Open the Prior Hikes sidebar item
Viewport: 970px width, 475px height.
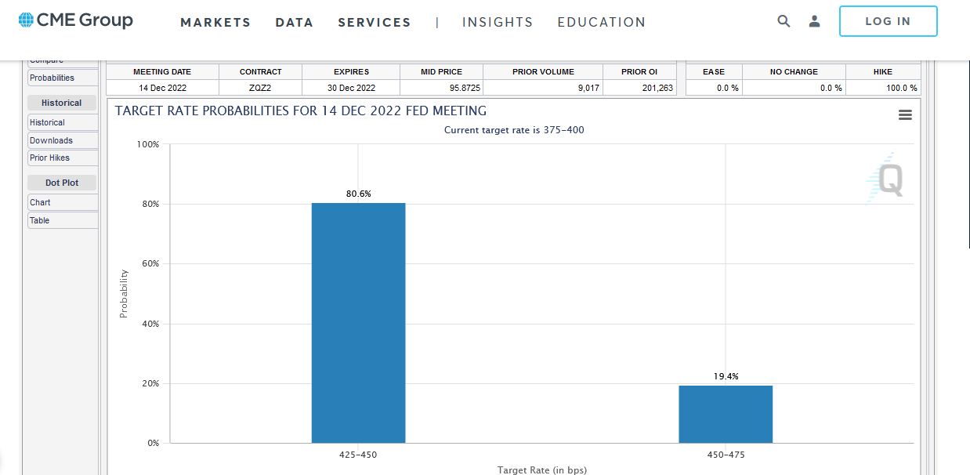[x=63, y=158]
